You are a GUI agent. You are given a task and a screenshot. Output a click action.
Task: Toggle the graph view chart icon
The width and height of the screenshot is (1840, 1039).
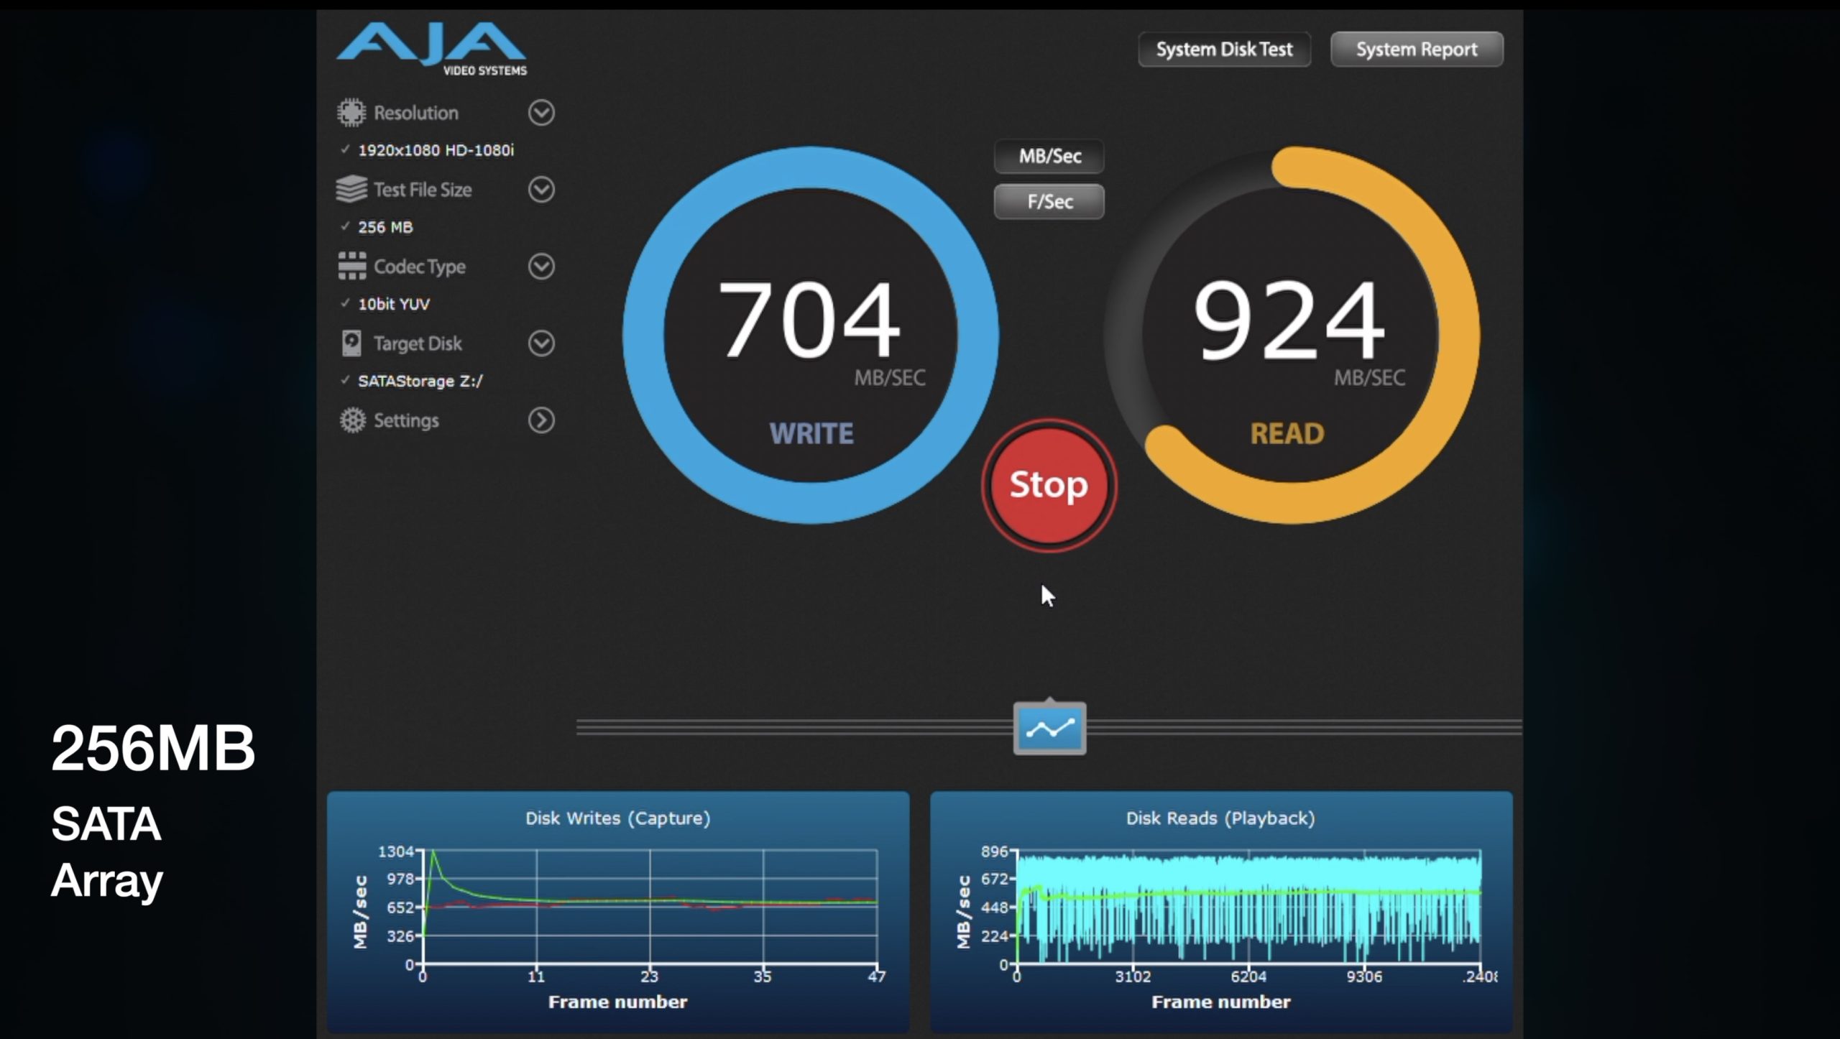(x=1049, y=729)
